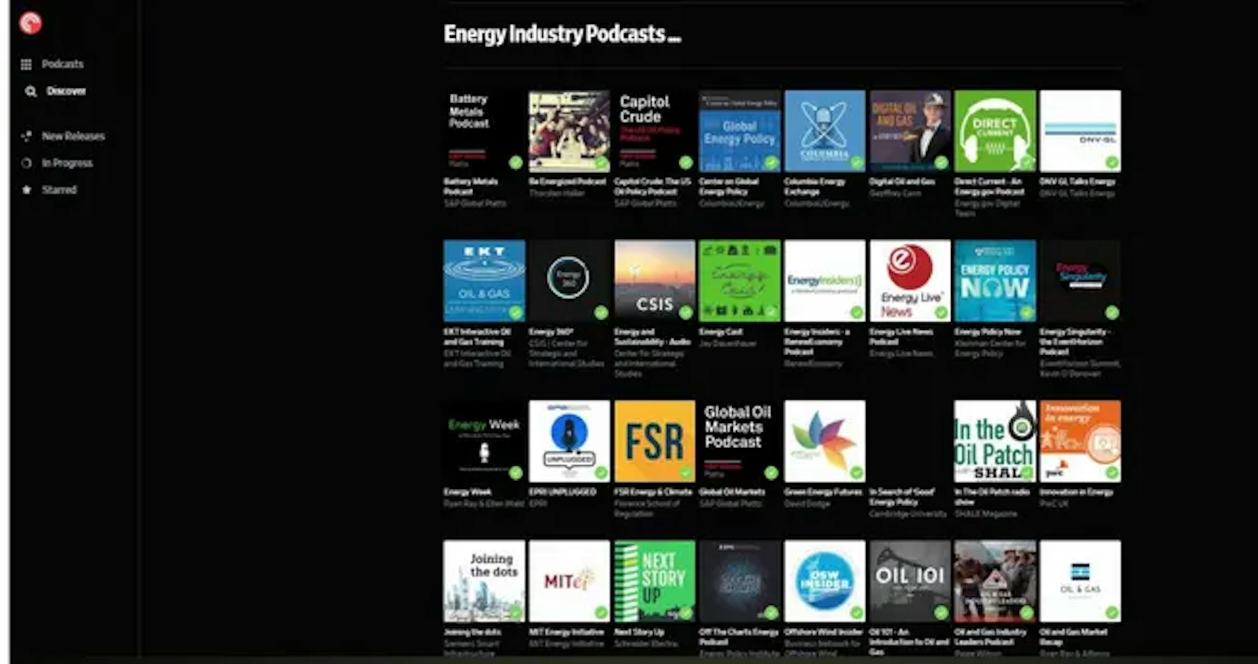Click the 'Energy Industry Podcasts' heading
The width and height of the screenshot is (1258, 664).
tap(562, 33)
